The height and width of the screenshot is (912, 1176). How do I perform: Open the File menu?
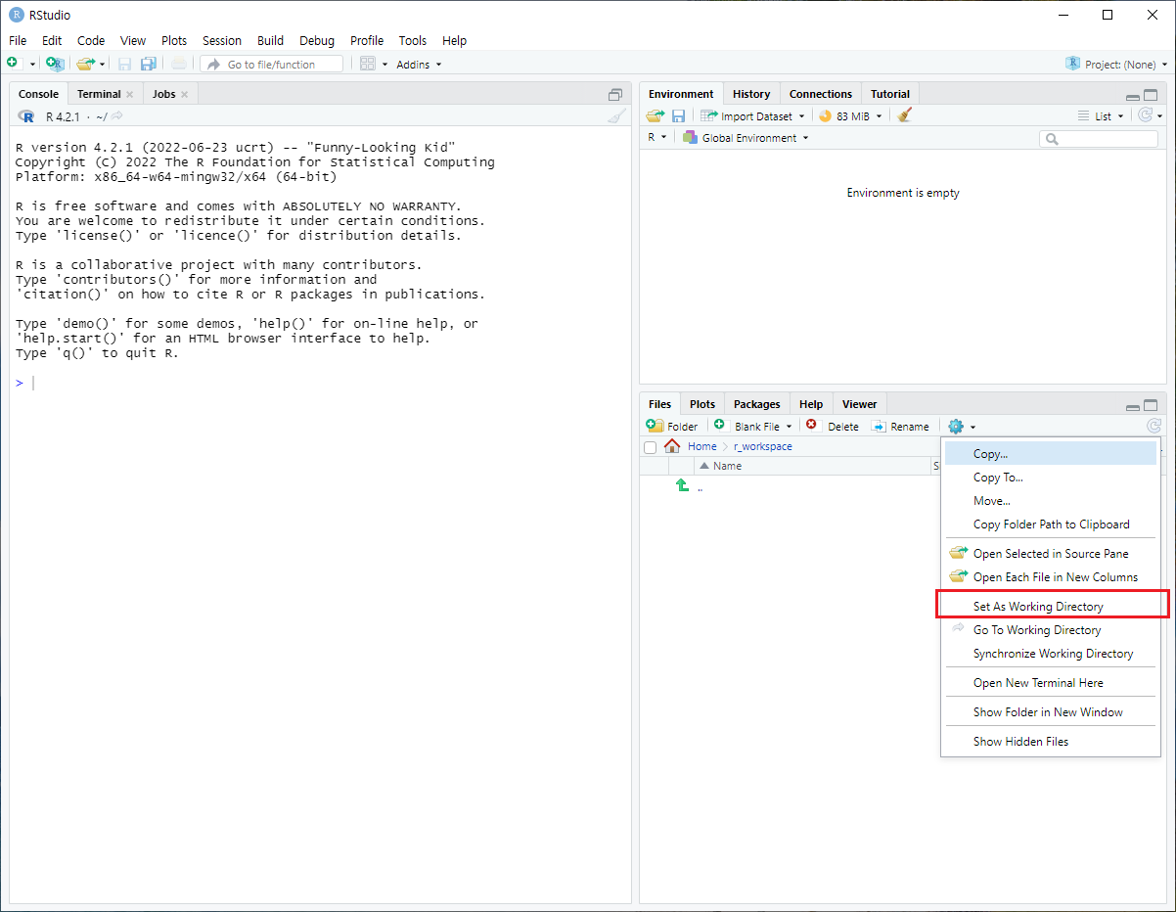[x=18, y=40]
